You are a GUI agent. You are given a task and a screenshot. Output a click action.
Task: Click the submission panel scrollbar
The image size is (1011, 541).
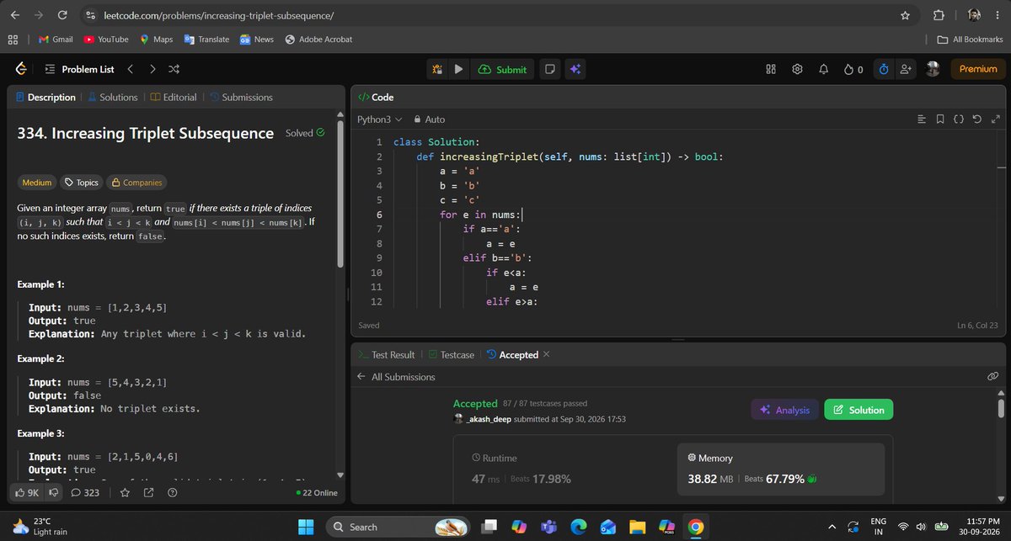click(1000, 409)
